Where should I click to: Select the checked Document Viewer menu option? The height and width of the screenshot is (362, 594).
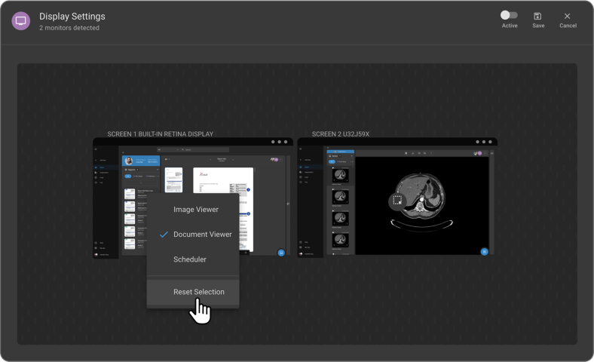click(202, 235)
